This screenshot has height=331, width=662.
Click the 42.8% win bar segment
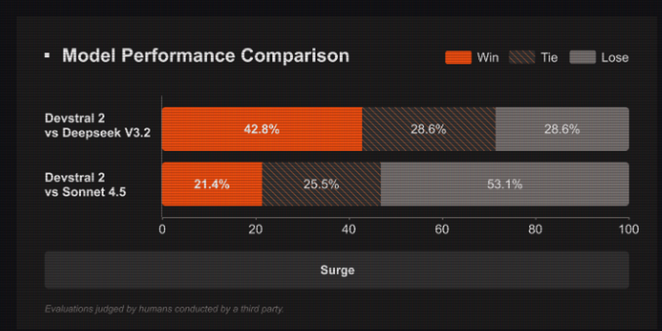[261, 129]
